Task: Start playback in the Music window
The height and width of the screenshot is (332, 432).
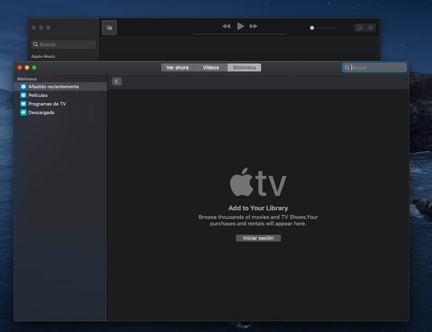Action: [240, 26]
